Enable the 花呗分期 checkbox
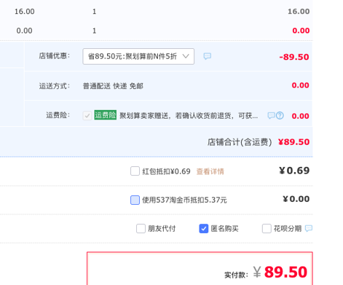 tap(267, 228)
